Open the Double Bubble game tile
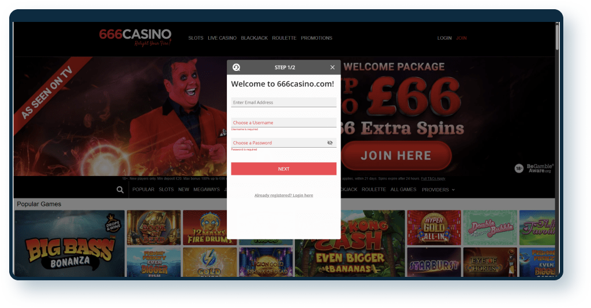This screenshot has width=591, height=308. (x=490, y=227)
